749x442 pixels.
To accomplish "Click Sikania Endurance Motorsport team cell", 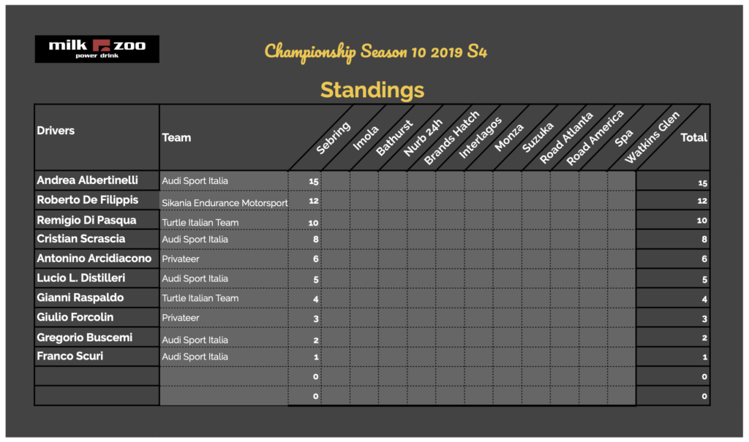I will 224,202.
